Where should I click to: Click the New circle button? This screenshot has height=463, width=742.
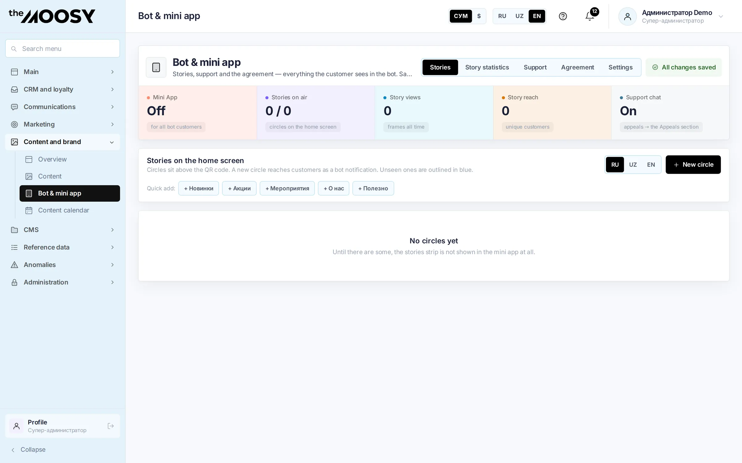(x=693, y=165)
